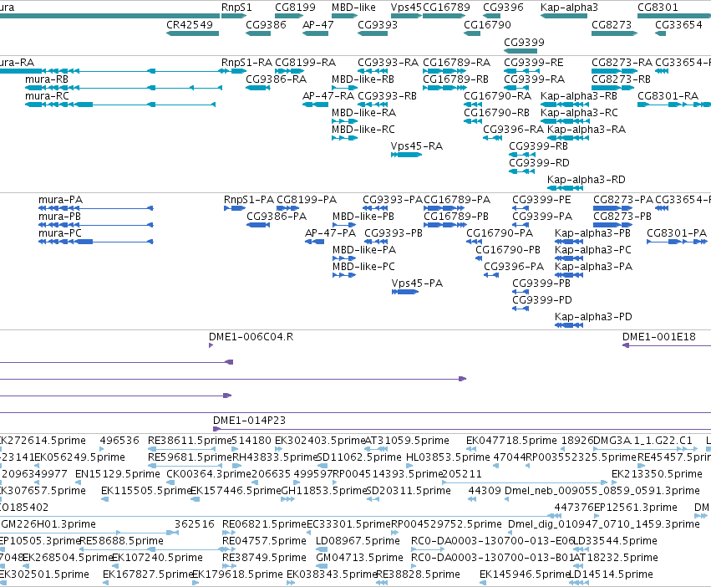Click the GM04713.5prime EST label
Screen dimensions: 711x587
(359, 558)
